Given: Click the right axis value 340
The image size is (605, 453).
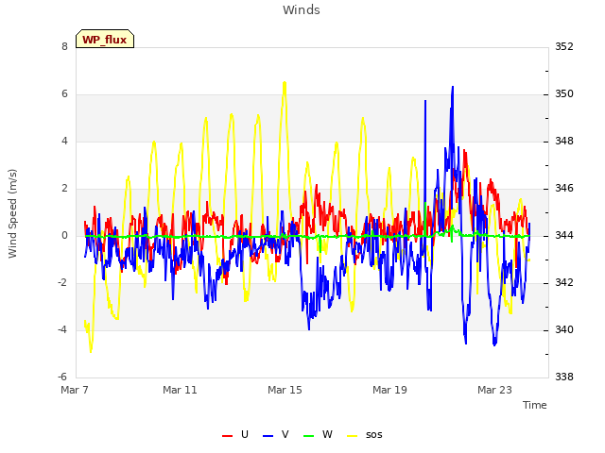Looking at the screenshot, I should pyautogui.click(x=564, y=329).
